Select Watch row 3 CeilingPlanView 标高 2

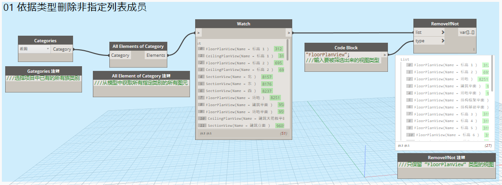pyautogui.click(x=241, y=70)
